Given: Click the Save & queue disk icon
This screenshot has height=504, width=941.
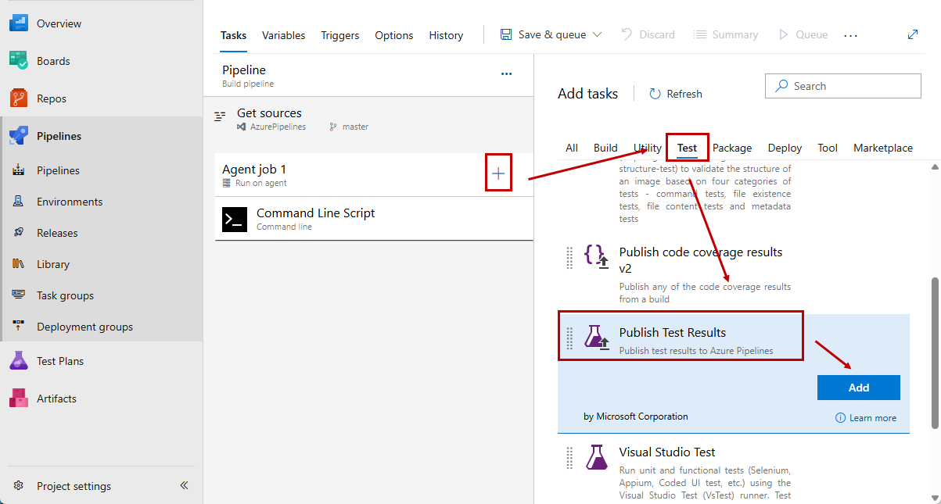Looking at the screenshot, I should point(506,34).
